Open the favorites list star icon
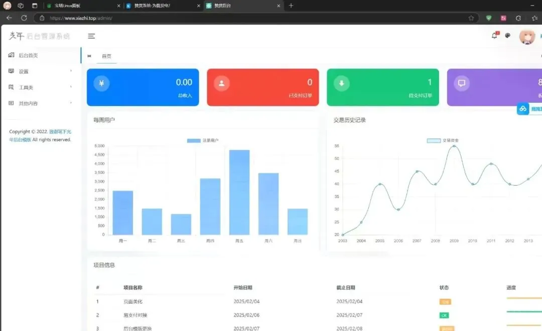542x331 pixels. tap(535, 18)
